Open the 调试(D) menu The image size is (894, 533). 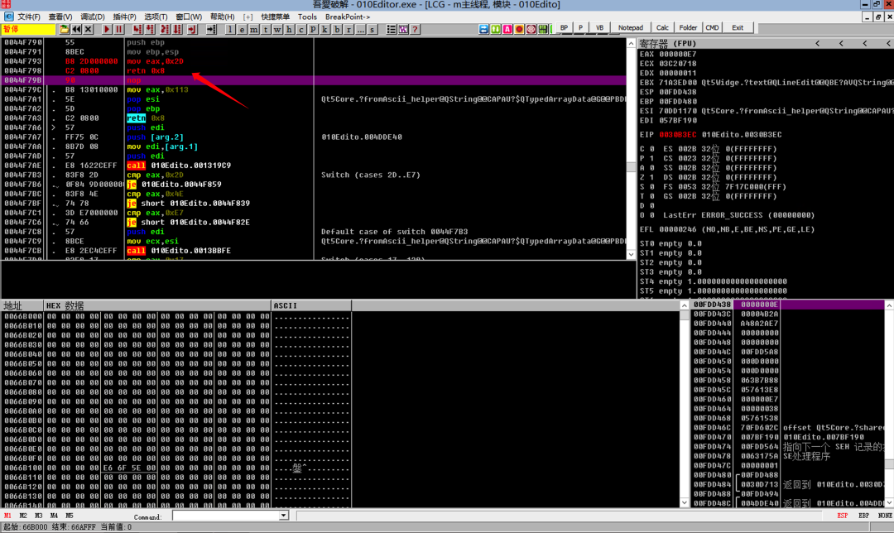(93, 17)
